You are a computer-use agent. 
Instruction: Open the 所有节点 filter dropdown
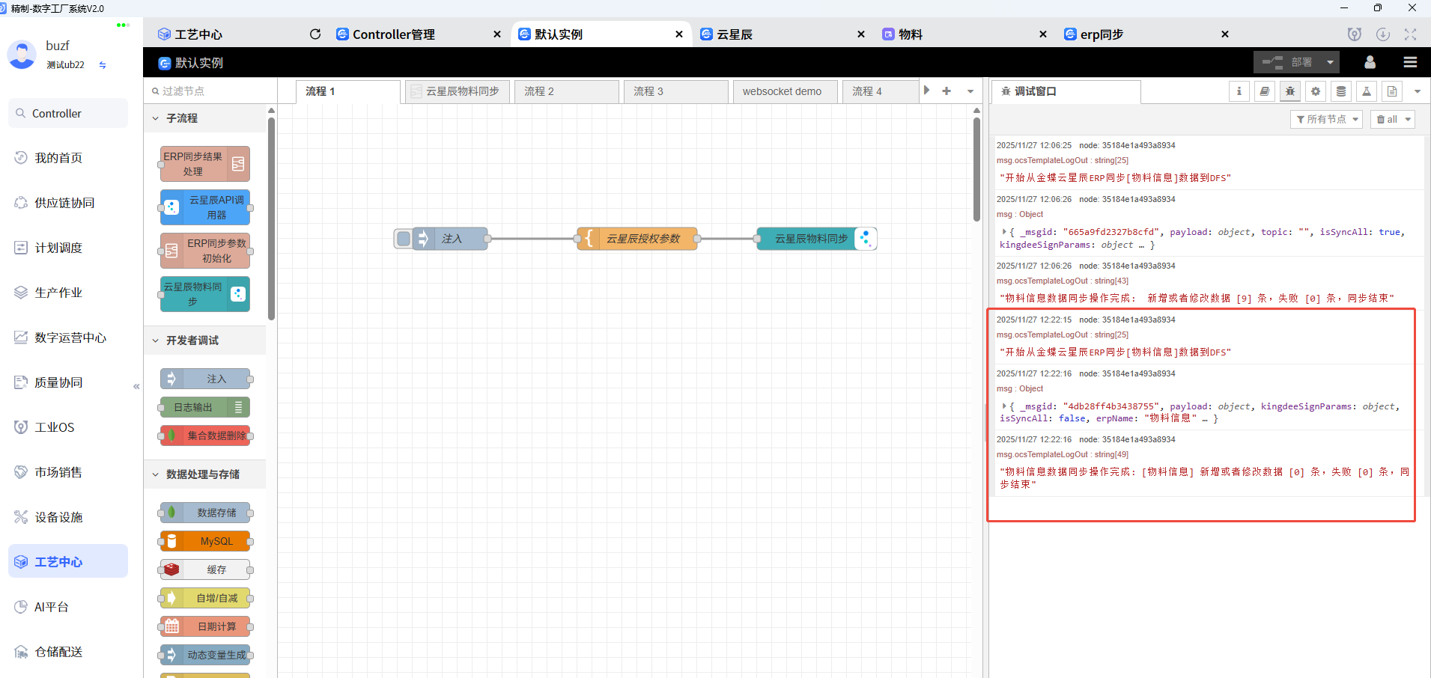point(1326,118)
